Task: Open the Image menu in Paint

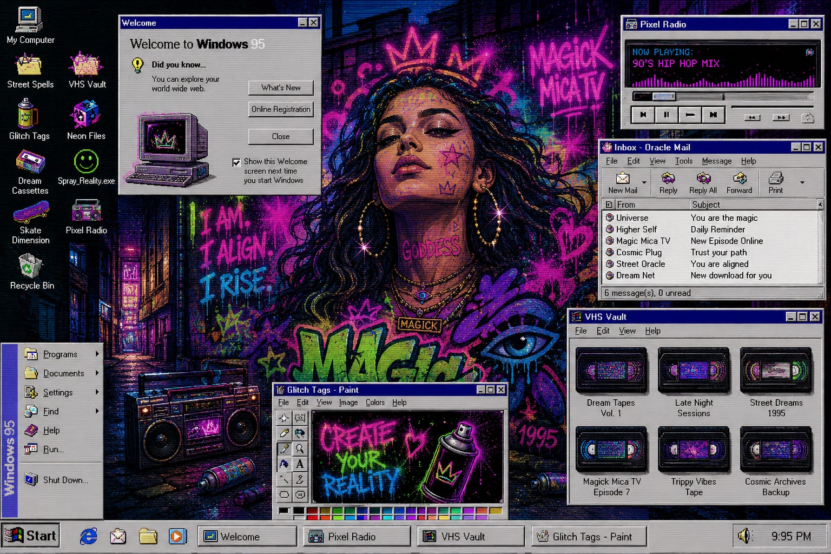Action: click(x=348, y=403)
